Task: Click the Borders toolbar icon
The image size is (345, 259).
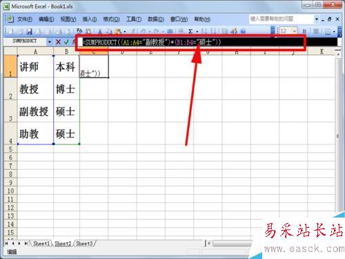Action: pyautogui.click(x=328, y=31)
